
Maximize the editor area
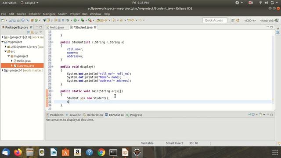[x=272, y=27]
